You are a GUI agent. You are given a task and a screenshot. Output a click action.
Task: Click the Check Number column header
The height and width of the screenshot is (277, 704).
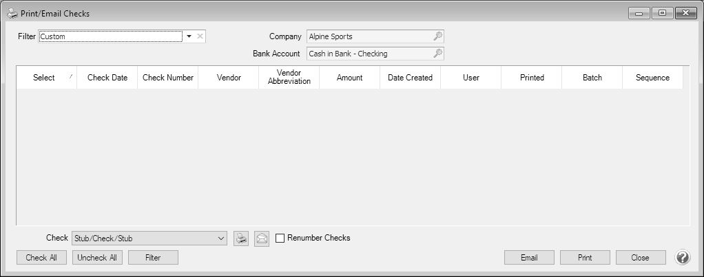tap(167, 78)
